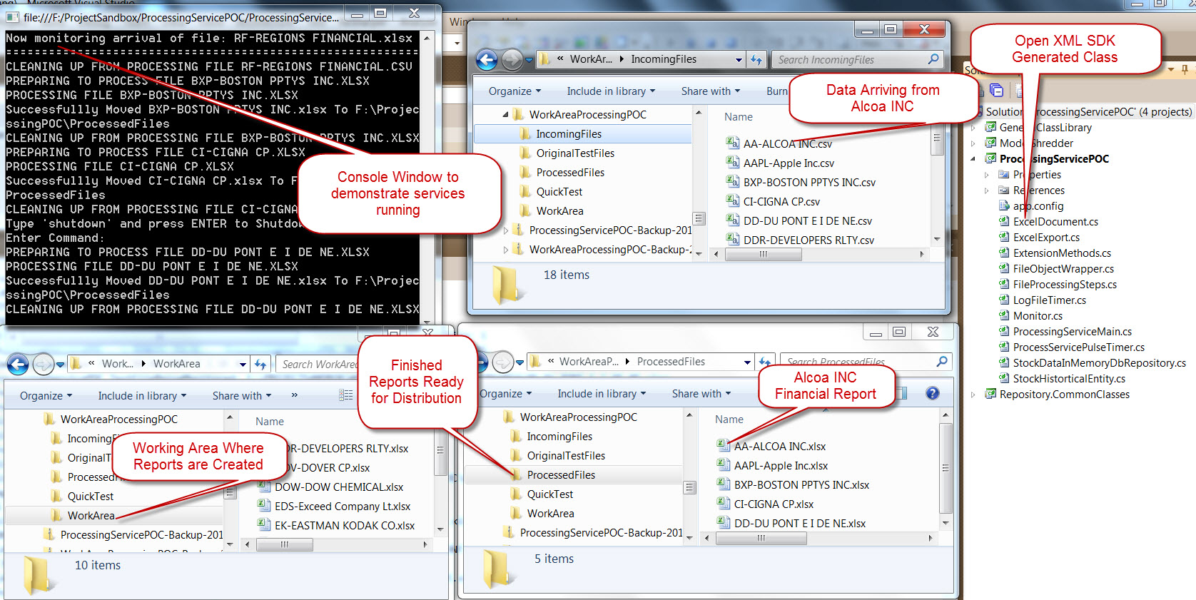Click Forward arrow in IncomingFiles window
This screenshot has height=600, width=1196.
tap(512, 60)
